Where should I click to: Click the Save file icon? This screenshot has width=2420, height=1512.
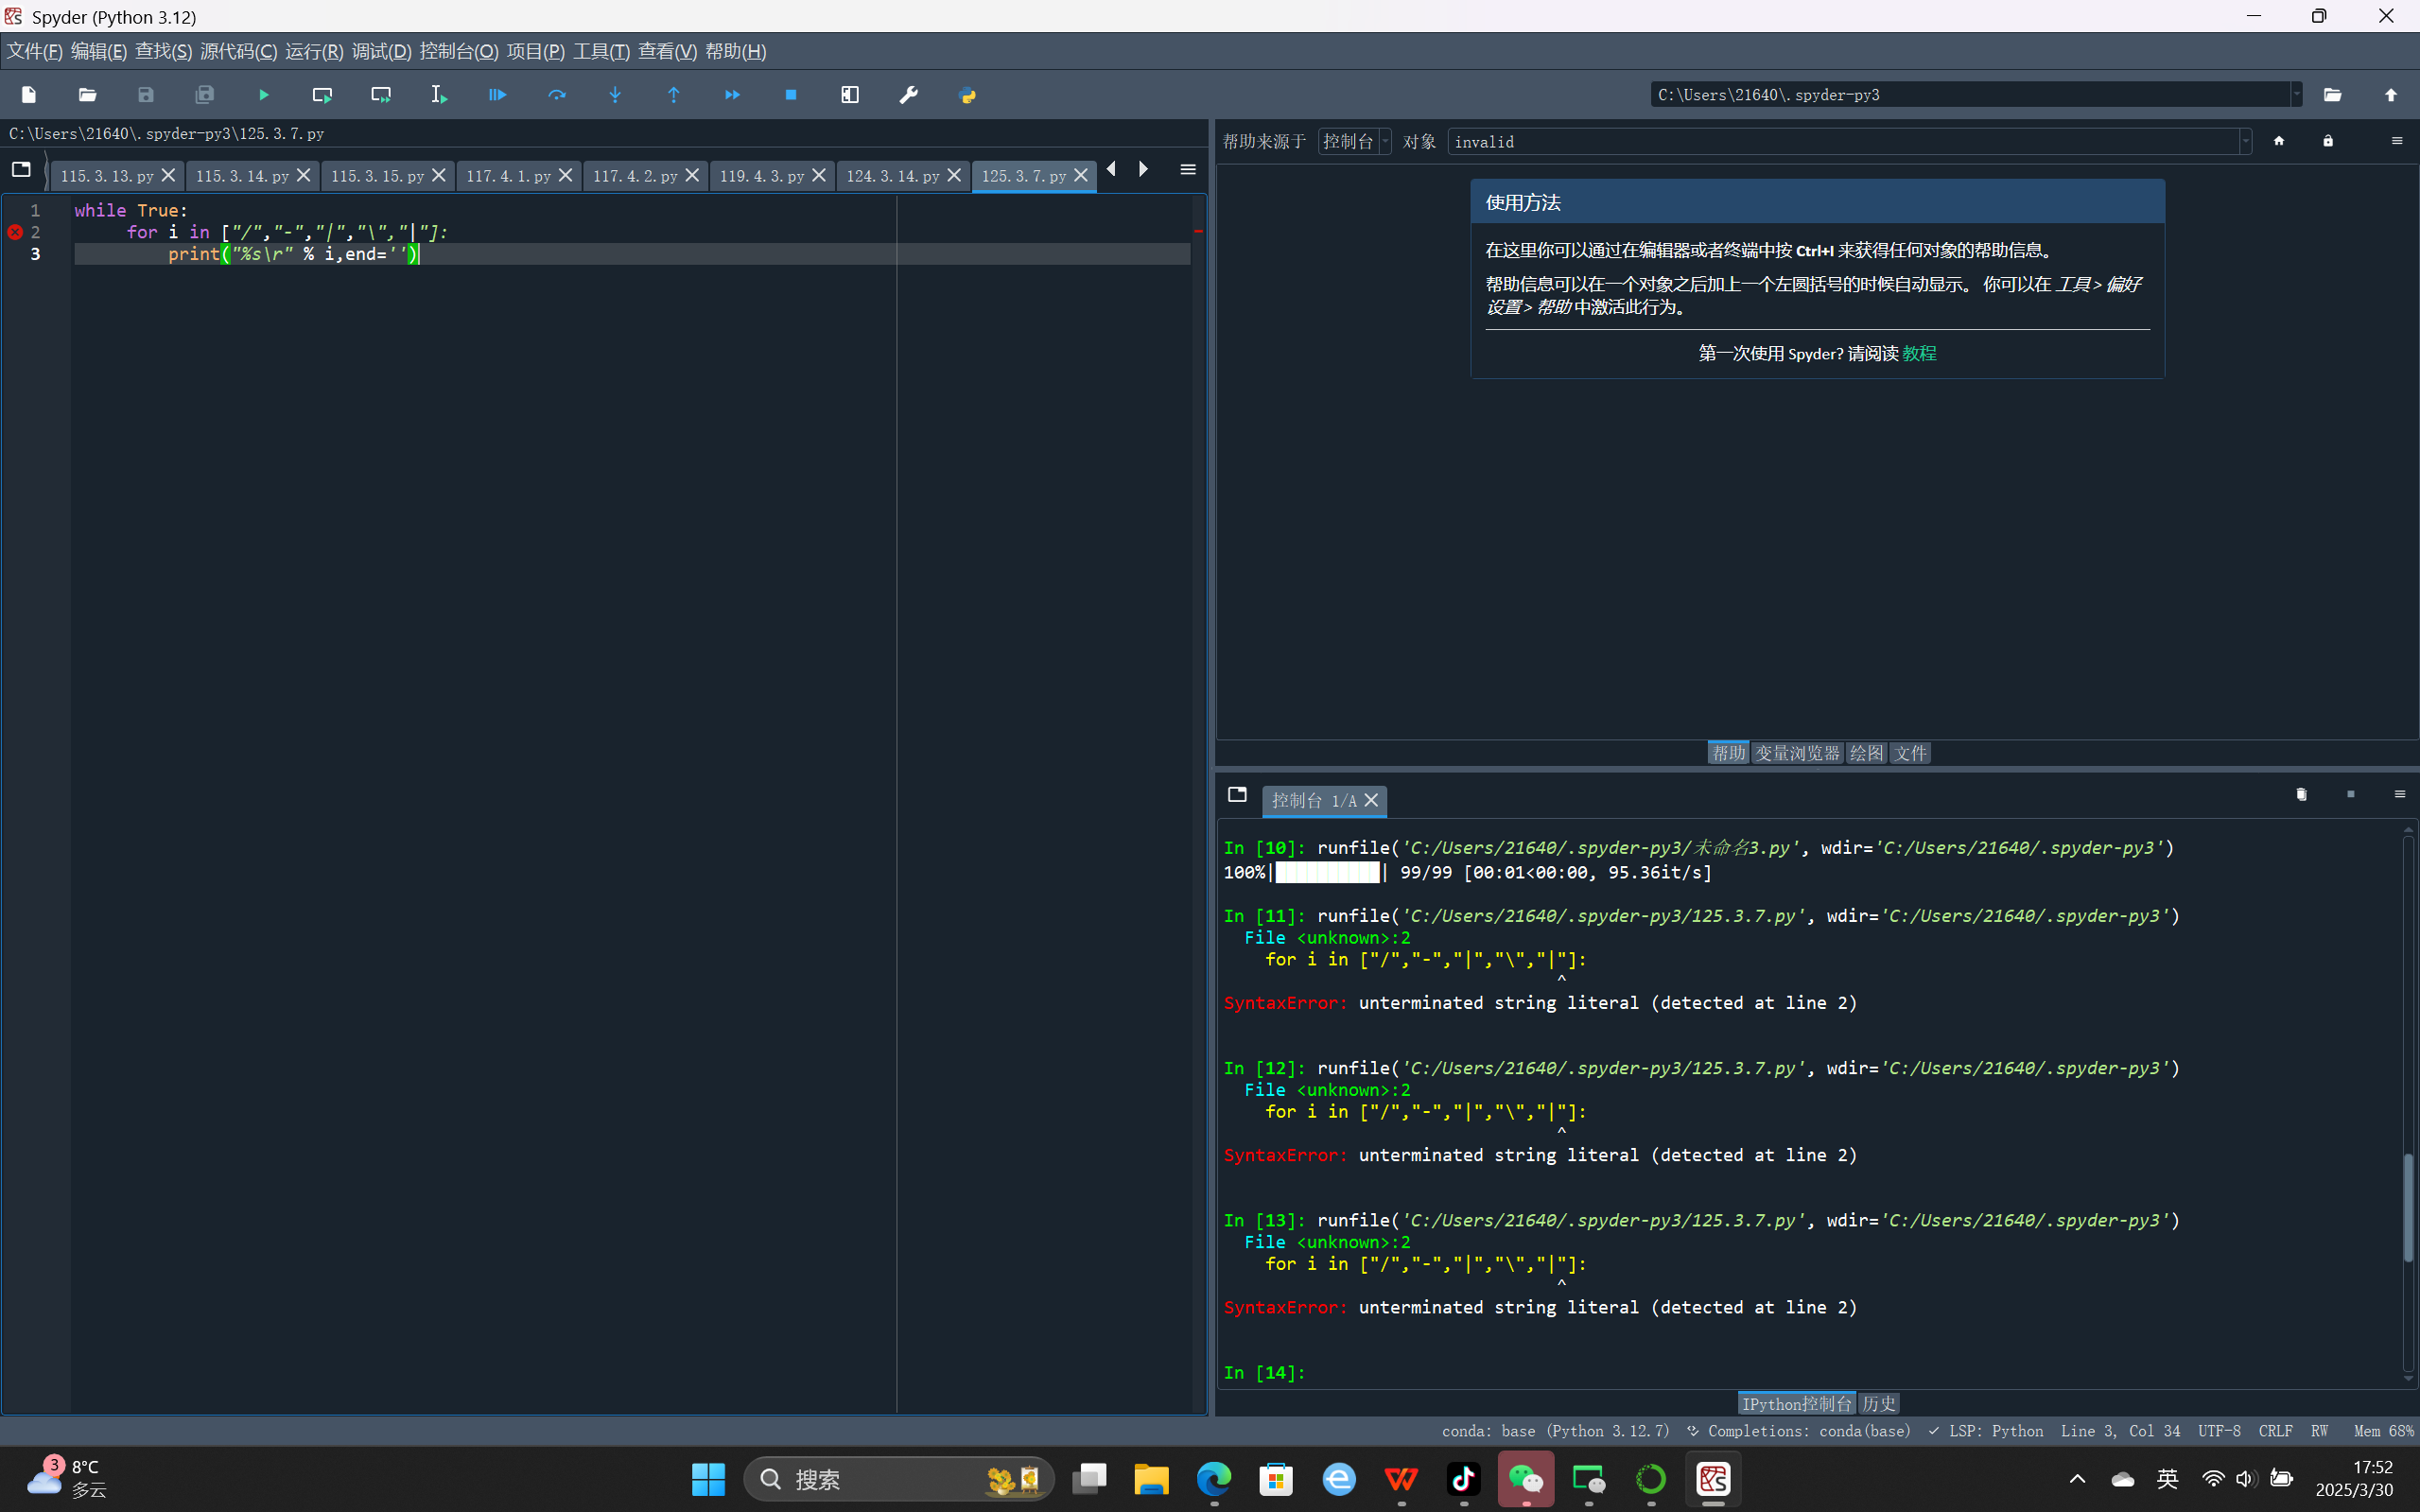[x=146, y=95]
